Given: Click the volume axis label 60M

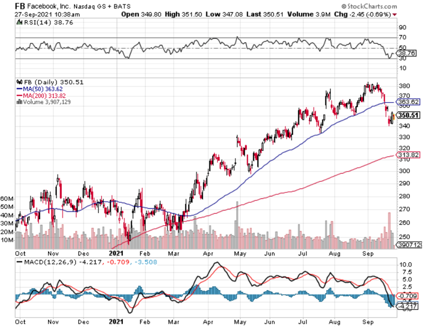Looking at the screenshot, I should [7, 198].
